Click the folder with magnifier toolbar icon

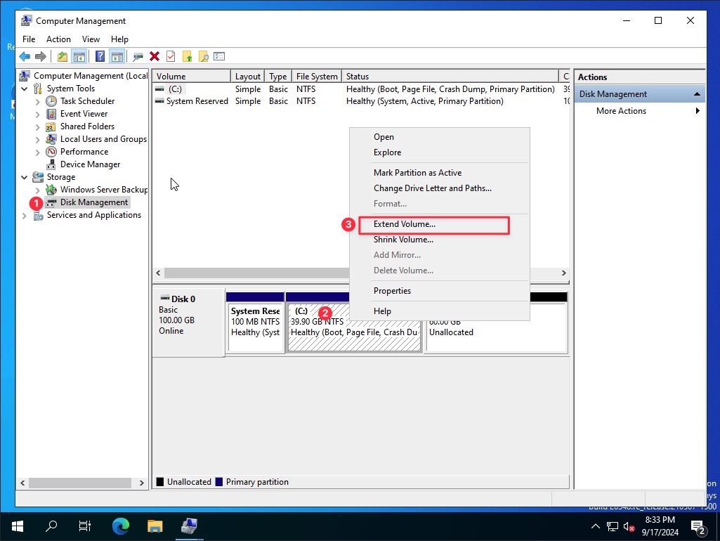(204, 56)
